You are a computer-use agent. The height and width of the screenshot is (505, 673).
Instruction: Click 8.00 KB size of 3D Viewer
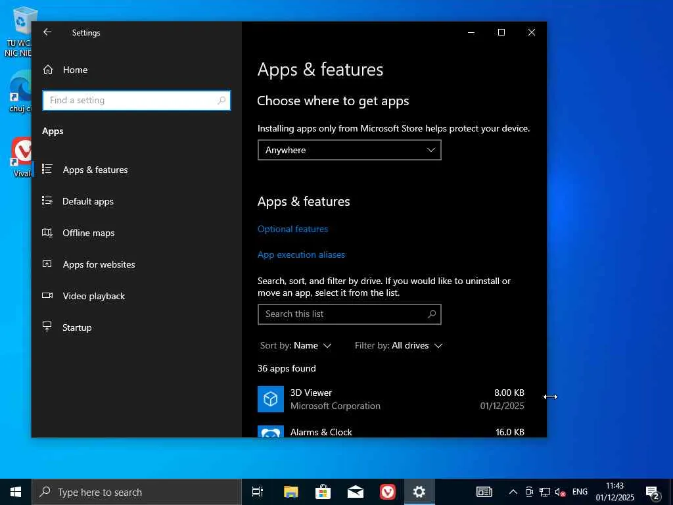(509, 393)
